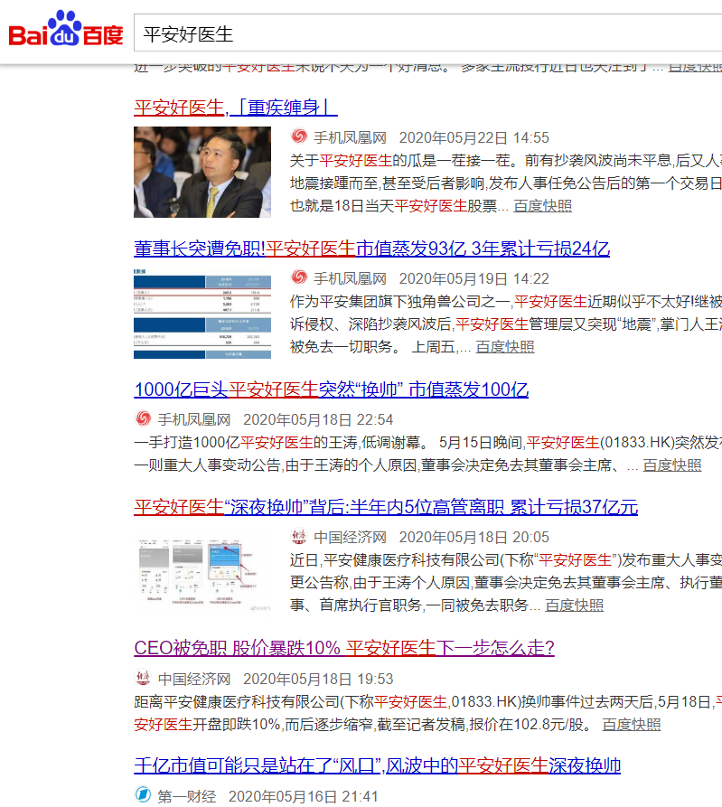Click the 手机凤凰网 icon dated 05月22日
This screenshot has height=807, width=722.
(299, 137)
